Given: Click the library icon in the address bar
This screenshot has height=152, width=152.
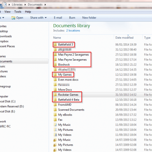Looking at the screenshot, I should (5, 4).
